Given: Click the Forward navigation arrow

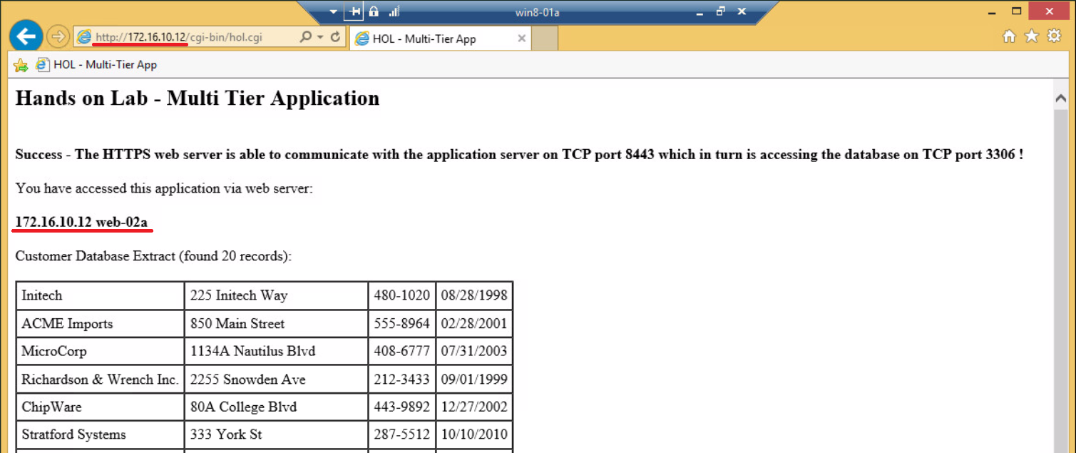Looking at the screenshot, I should (x=58, y=36).
